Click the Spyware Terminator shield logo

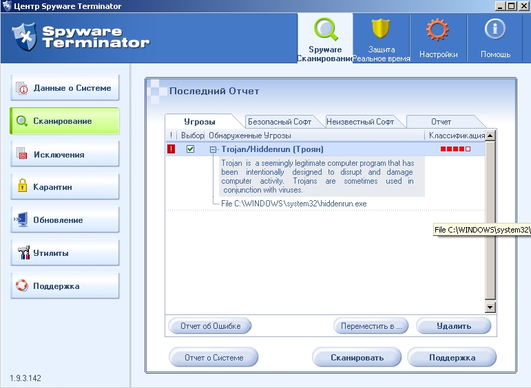pyautogui.click(x=24, y=37)
